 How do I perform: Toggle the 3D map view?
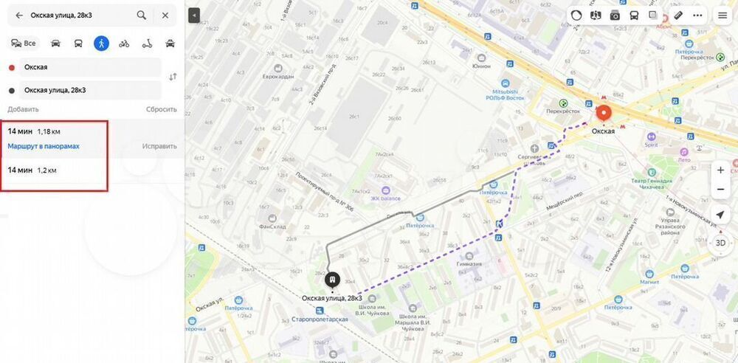point(720,243)
